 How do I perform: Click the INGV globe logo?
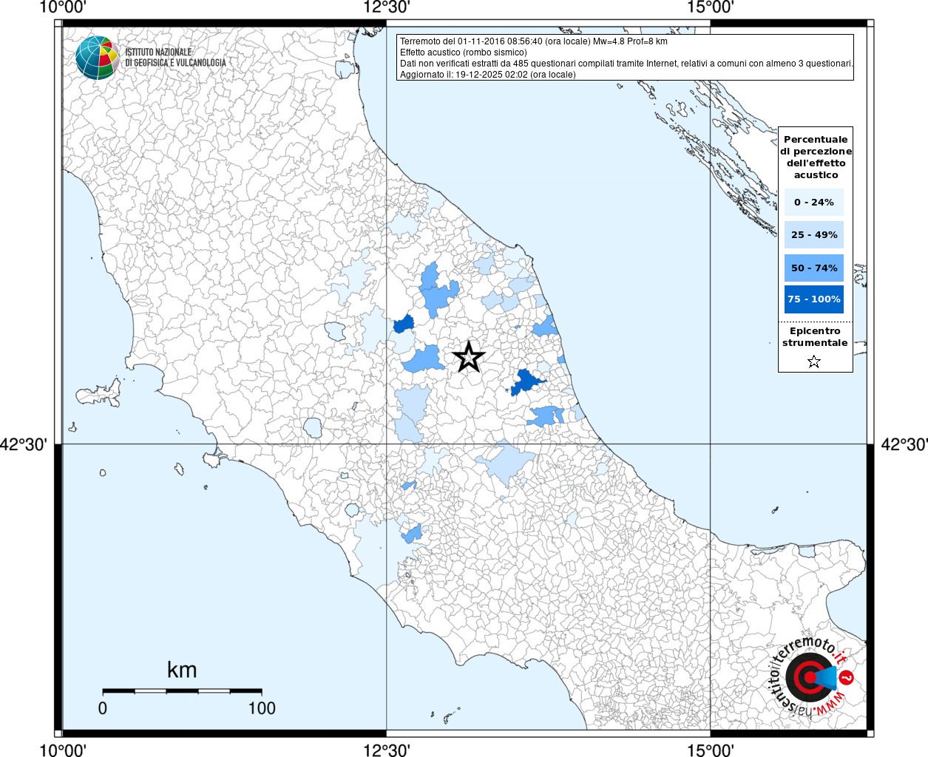(97, 58)
